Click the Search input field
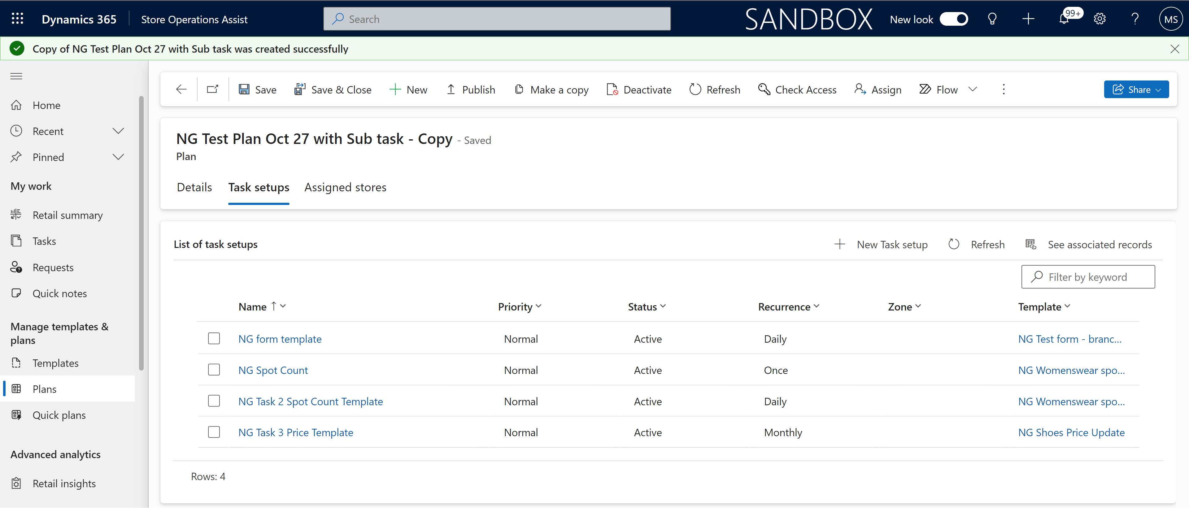Image resolution: width=1189 pixels, height=508 pixels. [x=497, y=18]
